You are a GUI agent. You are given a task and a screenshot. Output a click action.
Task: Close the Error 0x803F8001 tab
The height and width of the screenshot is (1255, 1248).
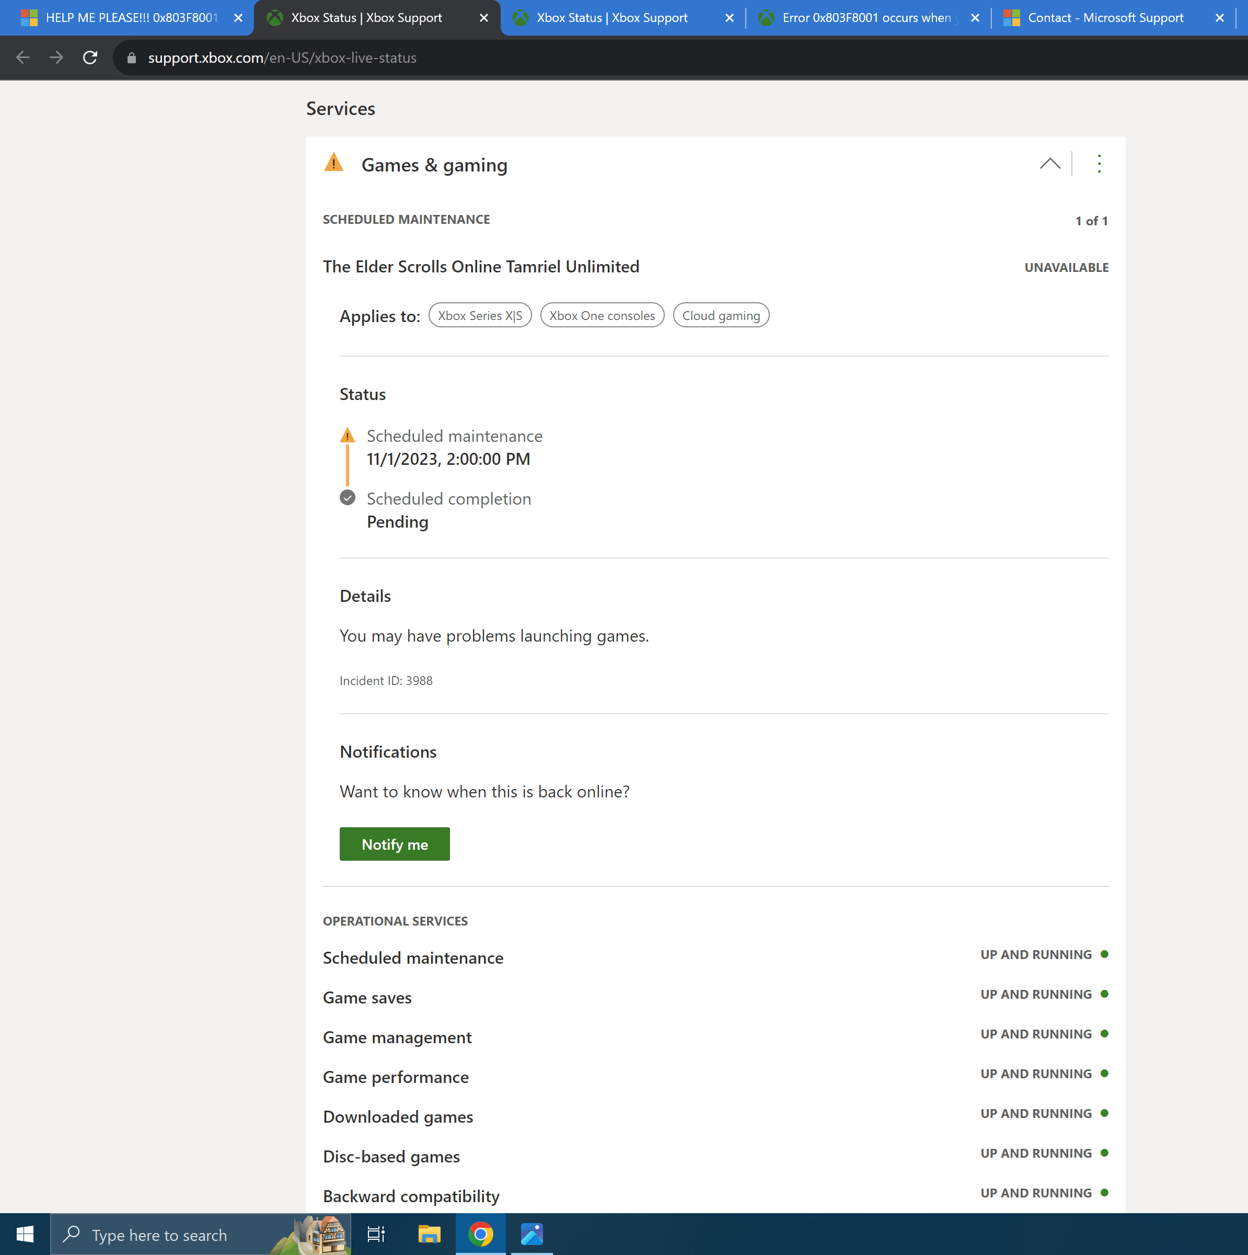975,18
